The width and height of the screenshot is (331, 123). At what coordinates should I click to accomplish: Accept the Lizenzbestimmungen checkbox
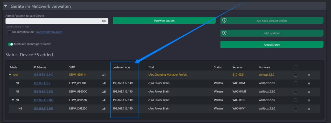coord(9,32)
